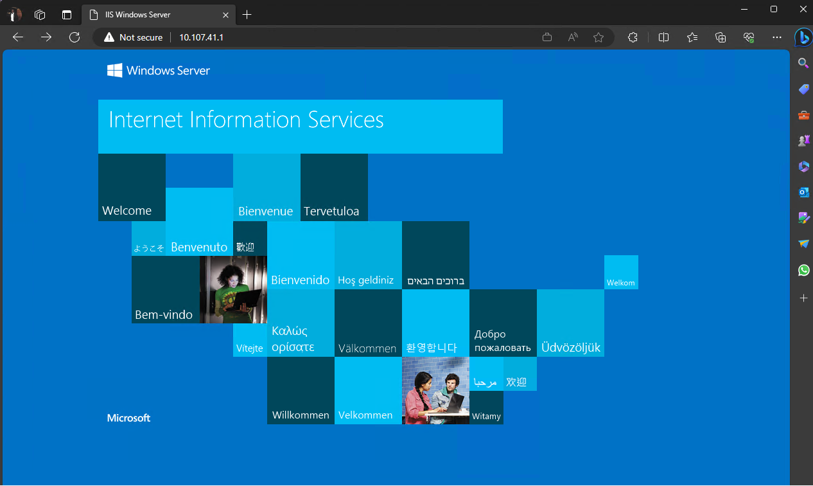Click the Bem-vindo tile

point(166,289)
